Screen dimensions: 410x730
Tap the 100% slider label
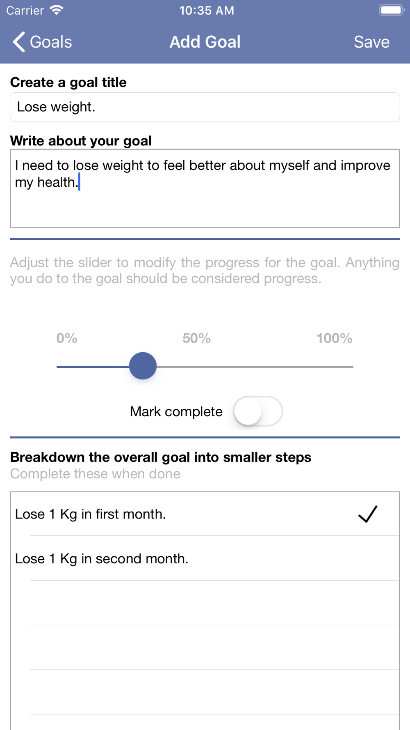click(x=334, y=338)
